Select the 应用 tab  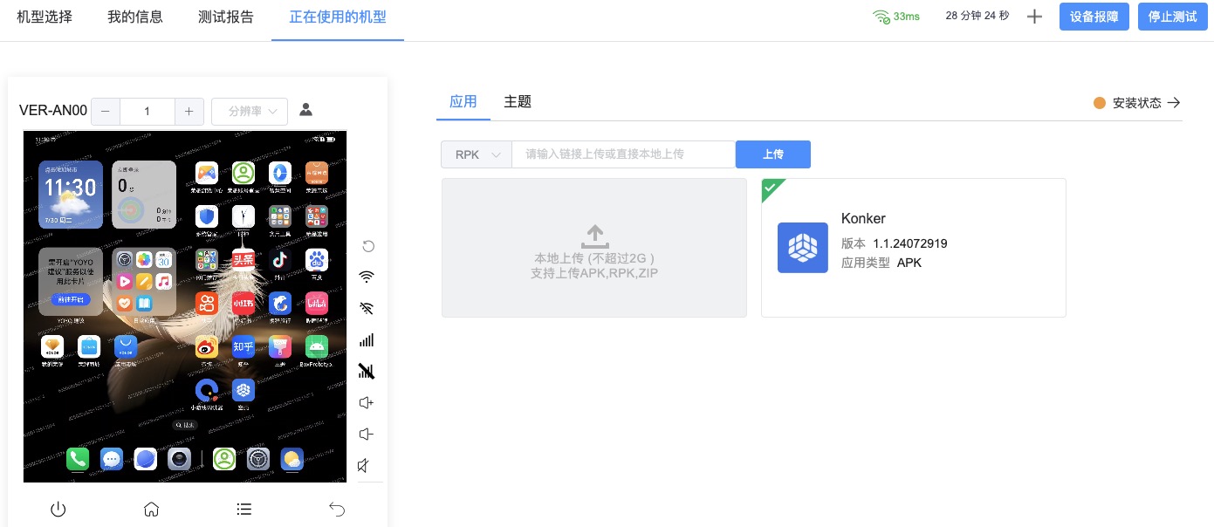tap(463, 101)
